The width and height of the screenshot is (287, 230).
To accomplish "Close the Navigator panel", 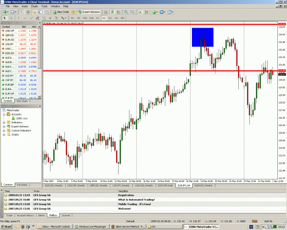I will pyautogui.click(x=39, y=106).
